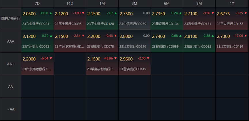Select the 1Y tenor column header

click(232, 3)
